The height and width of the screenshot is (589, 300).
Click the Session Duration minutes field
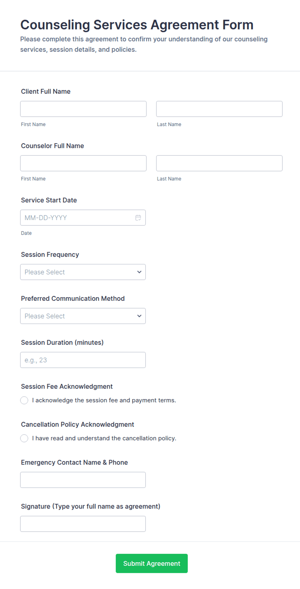(x=83, y=360)
